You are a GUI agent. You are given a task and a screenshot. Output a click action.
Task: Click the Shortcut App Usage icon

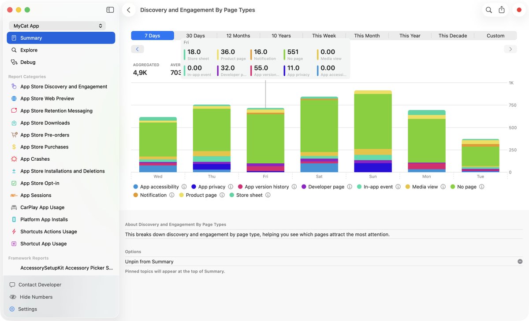14,244
